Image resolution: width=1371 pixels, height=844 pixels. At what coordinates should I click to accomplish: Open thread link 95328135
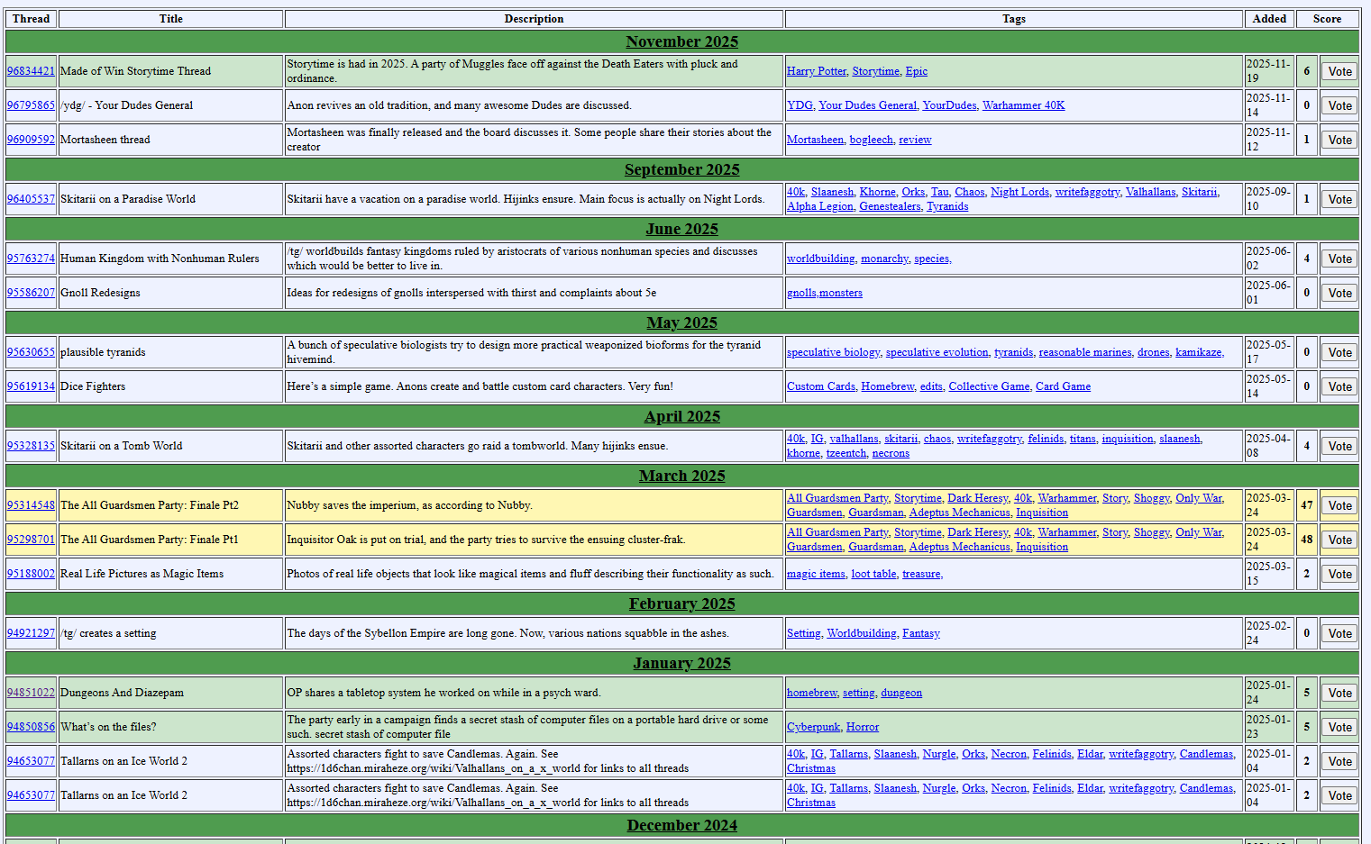click(x=31, y=446)
